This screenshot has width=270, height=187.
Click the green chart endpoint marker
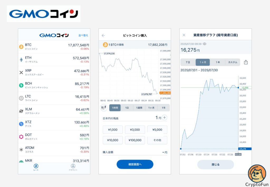pyautogui.click(x=238, y=87)
